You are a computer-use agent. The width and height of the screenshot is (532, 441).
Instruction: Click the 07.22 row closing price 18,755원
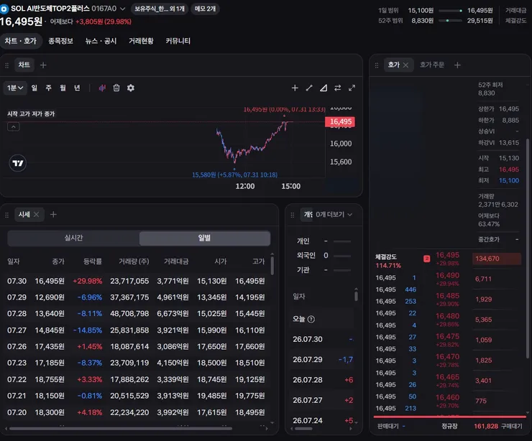click(50, 379)
